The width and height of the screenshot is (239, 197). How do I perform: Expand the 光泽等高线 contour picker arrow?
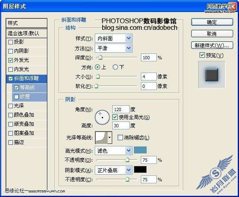pyautogui.click(x=110, y=138)
